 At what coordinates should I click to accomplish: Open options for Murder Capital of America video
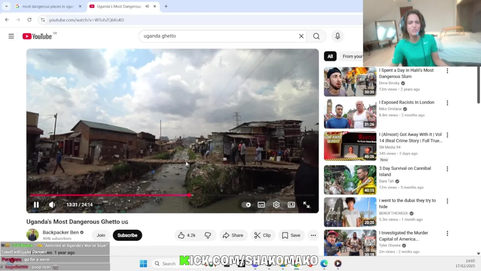point(447,233)
